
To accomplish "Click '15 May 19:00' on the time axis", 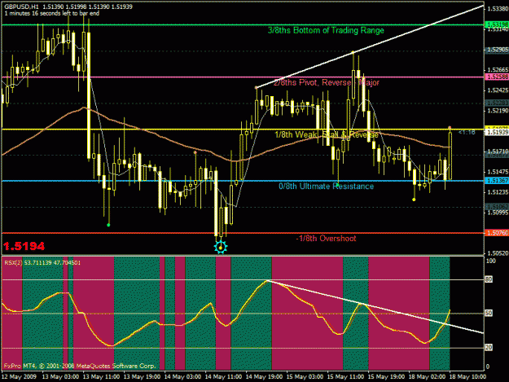I will click(386, 377).
